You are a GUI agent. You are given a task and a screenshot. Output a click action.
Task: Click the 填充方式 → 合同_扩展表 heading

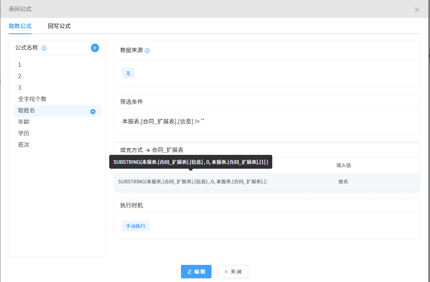152,150
